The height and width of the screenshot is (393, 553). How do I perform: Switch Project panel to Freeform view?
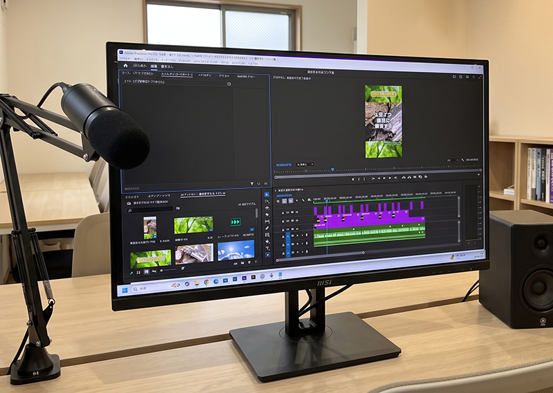tap(154, 271)
